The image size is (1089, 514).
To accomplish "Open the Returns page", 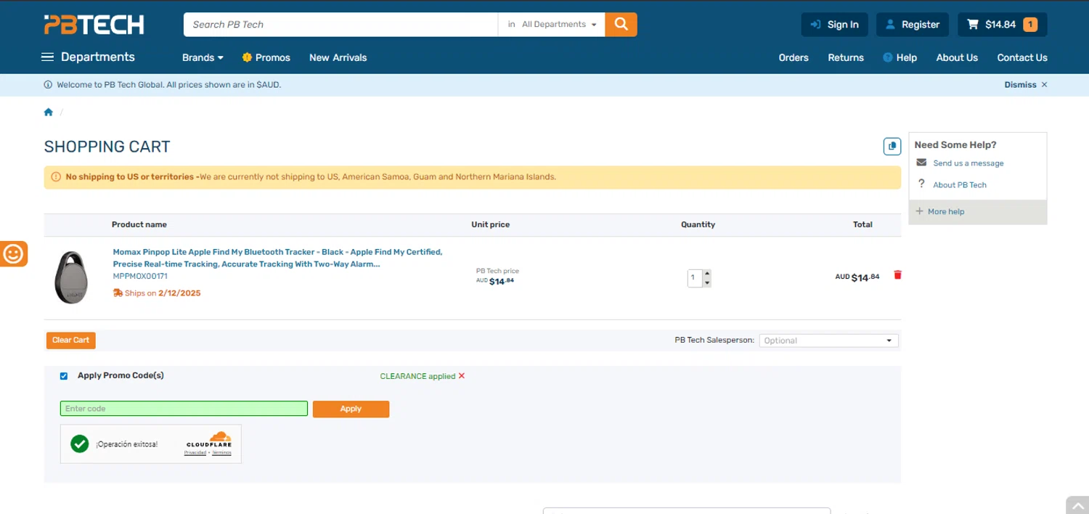I will pyautogui.click(x=846, y=57).
